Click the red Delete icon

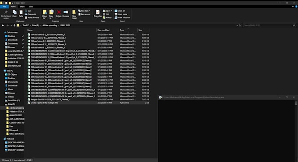pos(59,12)
